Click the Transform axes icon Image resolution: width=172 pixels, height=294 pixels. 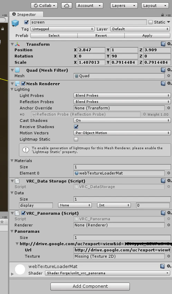[17, 44]
